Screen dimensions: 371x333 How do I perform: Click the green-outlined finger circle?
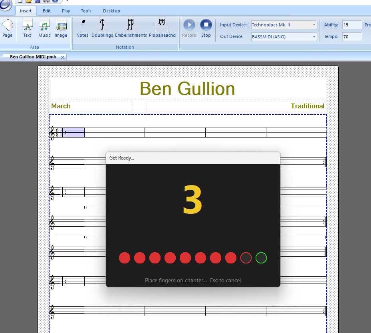[261, 258]
